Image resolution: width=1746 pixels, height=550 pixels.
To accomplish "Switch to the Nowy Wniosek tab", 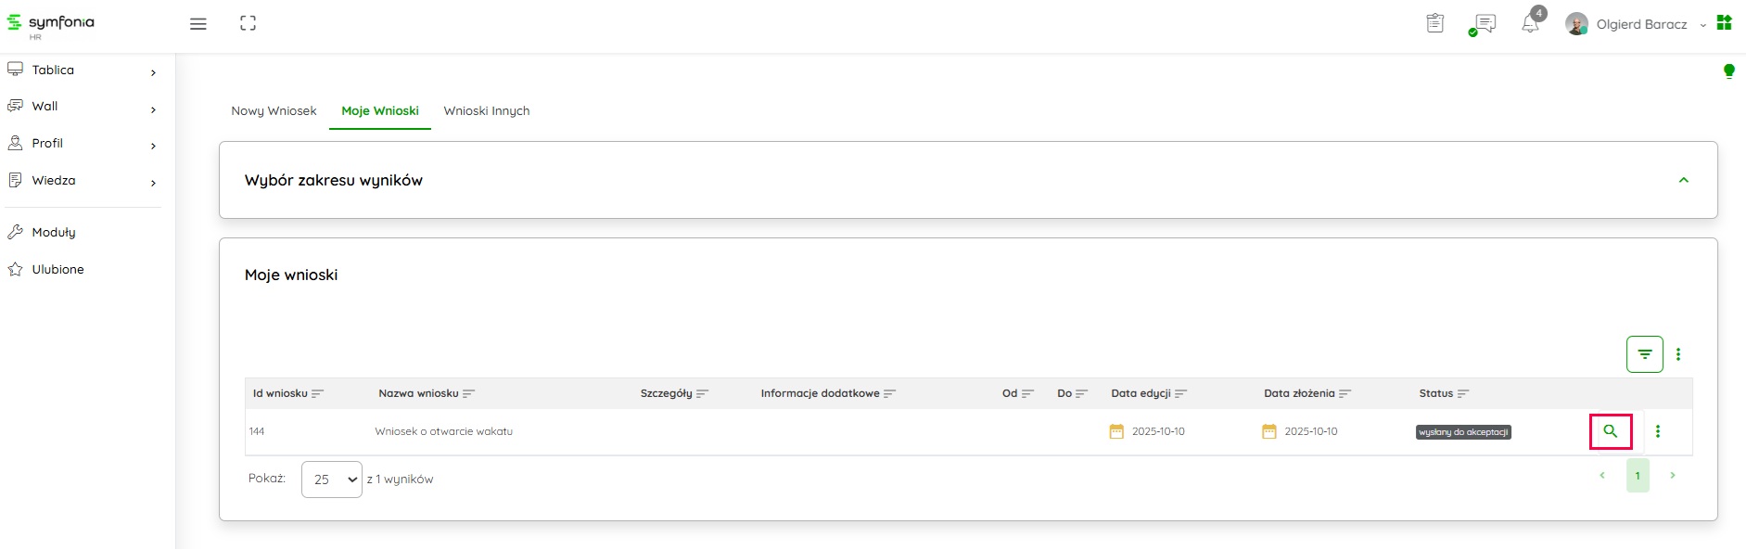I will pos(274,111).
